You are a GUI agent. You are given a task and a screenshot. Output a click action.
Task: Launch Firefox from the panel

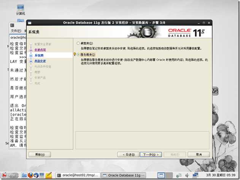(30, 175)
